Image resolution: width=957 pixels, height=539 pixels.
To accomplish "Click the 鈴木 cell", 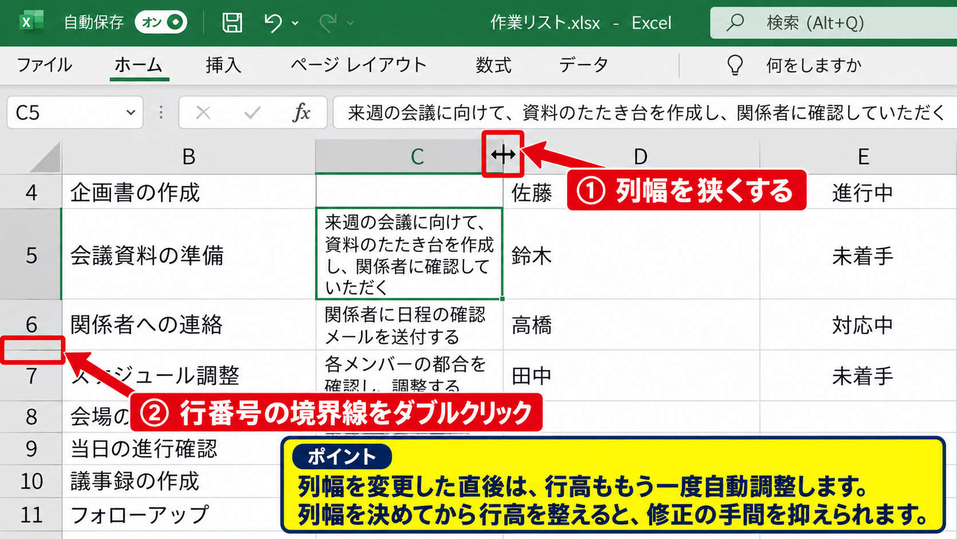I will 631,255.
